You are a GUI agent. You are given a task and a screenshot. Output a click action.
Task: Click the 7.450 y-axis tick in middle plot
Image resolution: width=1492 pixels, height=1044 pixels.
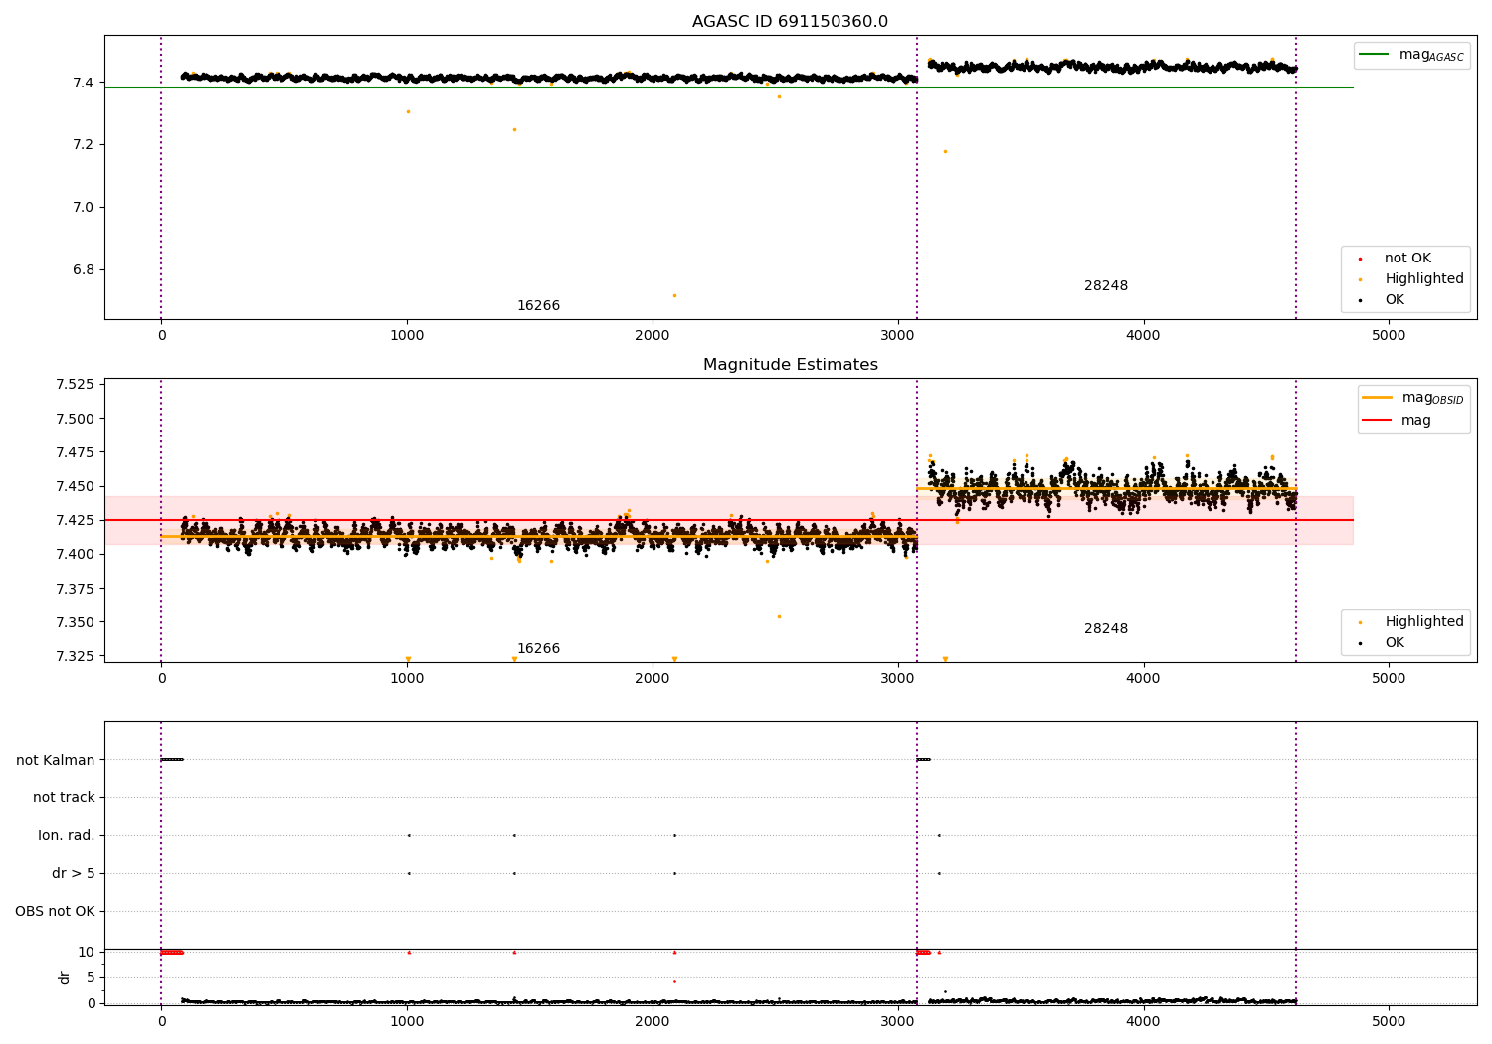pyautogui.click(x=75, y=487)
